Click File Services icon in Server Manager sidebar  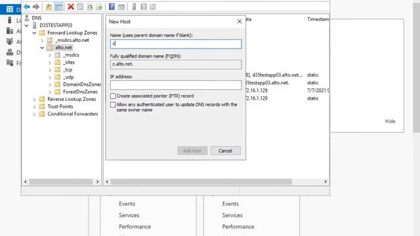tap(10, 63)
